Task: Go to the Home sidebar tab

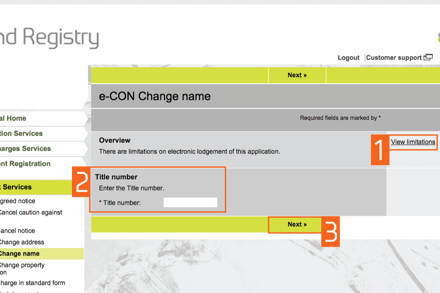Action: (14, 119)
